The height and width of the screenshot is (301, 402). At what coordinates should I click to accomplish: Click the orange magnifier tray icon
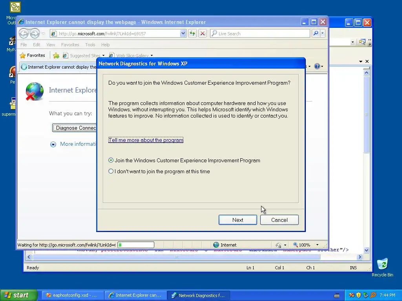click(x=373, y=296)
